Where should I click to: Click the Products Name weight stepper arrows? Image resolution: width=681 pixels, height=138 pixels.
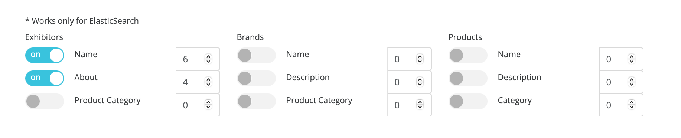(632, 59)
